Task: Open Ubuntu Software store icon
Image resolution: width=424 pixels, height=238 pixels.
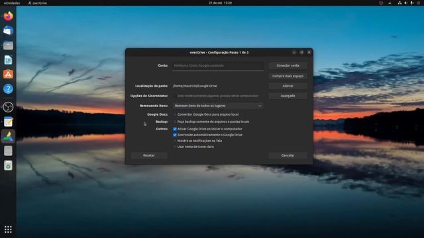Action: click(x=8, y=74)
